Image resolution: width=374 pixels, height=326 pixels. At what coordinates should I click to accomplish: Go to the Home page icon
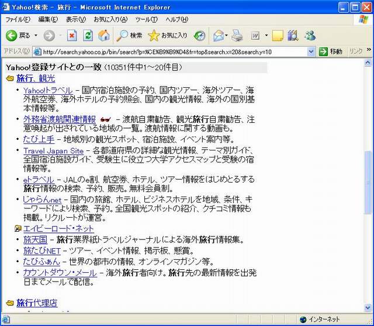[x=104, y=36]
